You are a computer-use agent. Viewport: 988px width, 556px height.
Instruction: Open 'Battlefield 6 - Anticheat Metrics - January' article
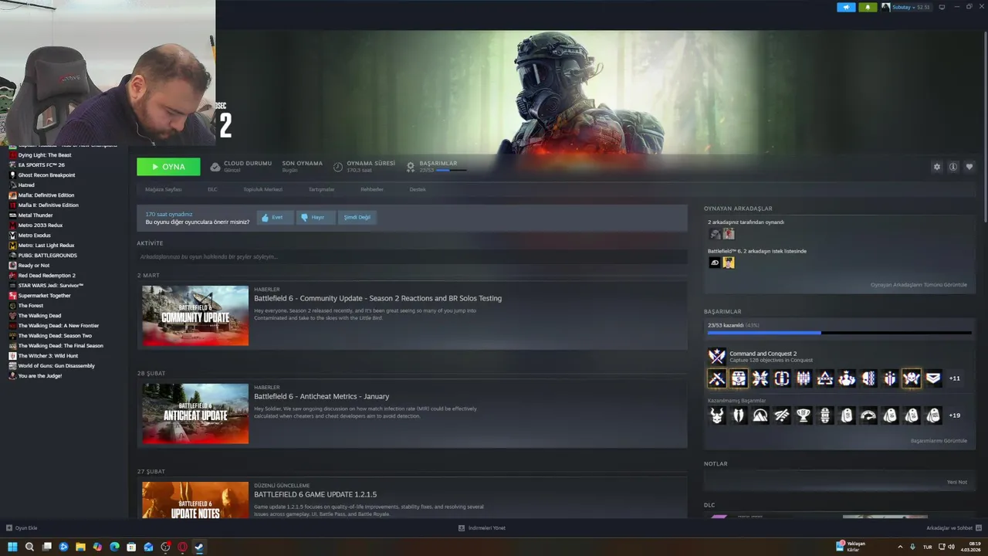click(x=322, y=396)
